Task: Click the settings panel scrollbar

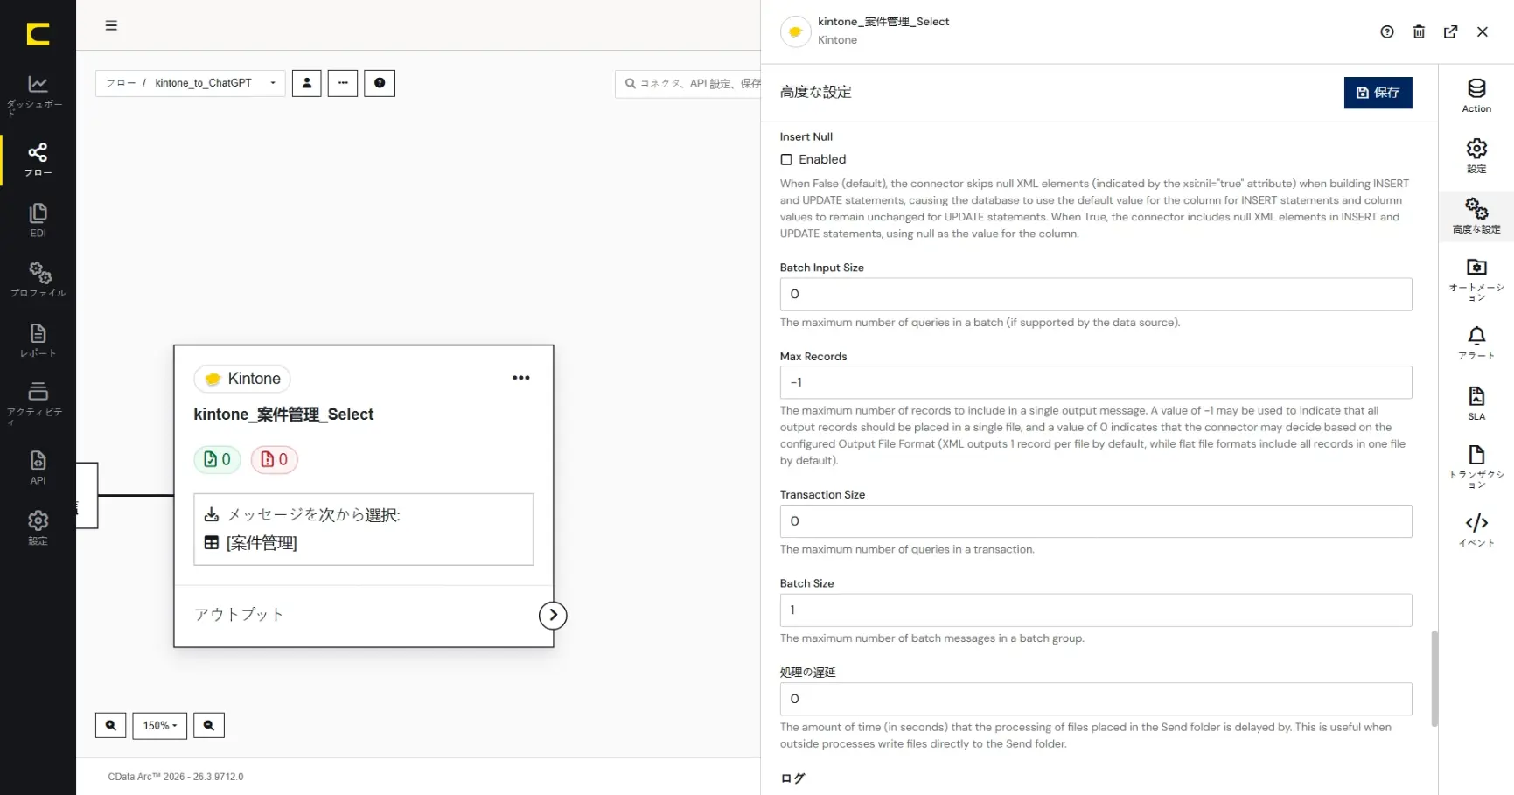Action: [x=1434, y=679]
